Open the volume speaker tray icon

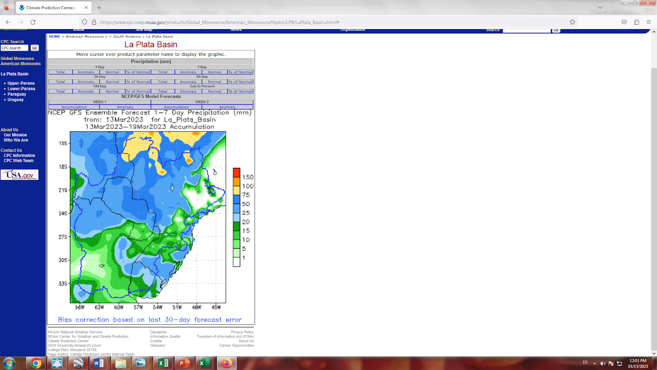tap(602, 363)
